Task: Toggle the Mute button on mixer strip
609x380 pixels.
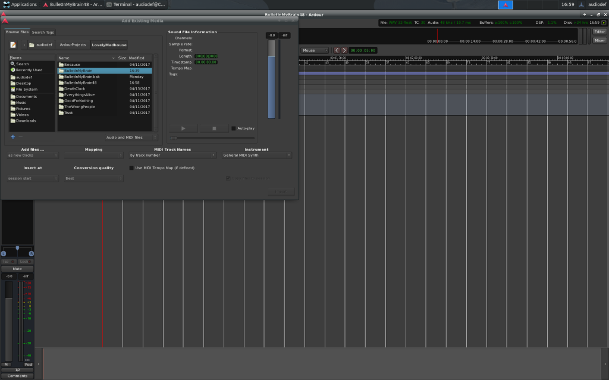Action: coord(17,269)
